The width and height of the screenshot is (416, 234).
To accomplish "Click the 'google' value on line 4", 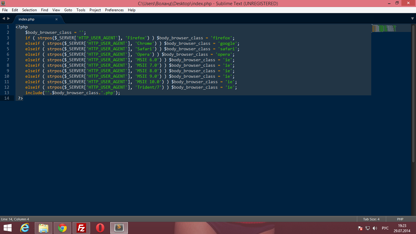I will click(x=227, y=43).
